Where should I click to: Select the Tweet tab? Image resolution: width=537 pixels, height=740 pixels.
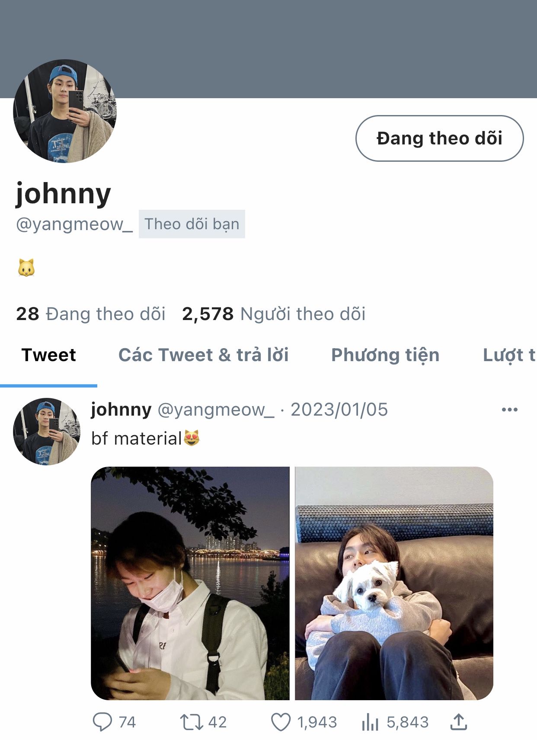pos(48,355)
